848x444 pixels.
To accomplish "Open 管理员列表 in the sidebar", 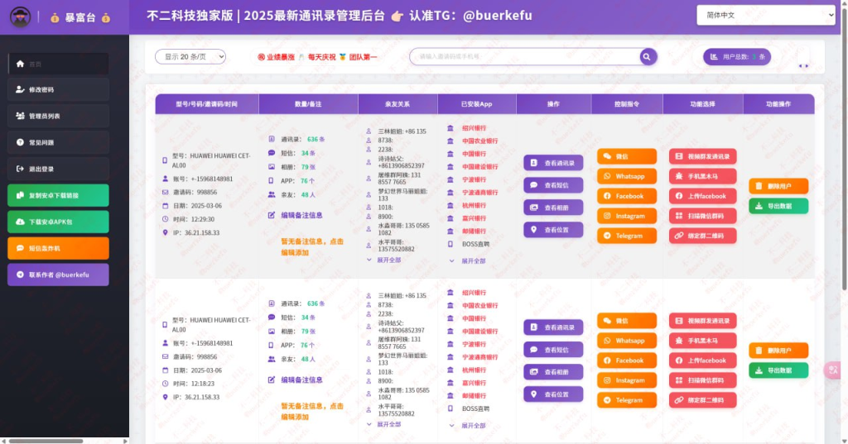I will (x=59, y=116).
